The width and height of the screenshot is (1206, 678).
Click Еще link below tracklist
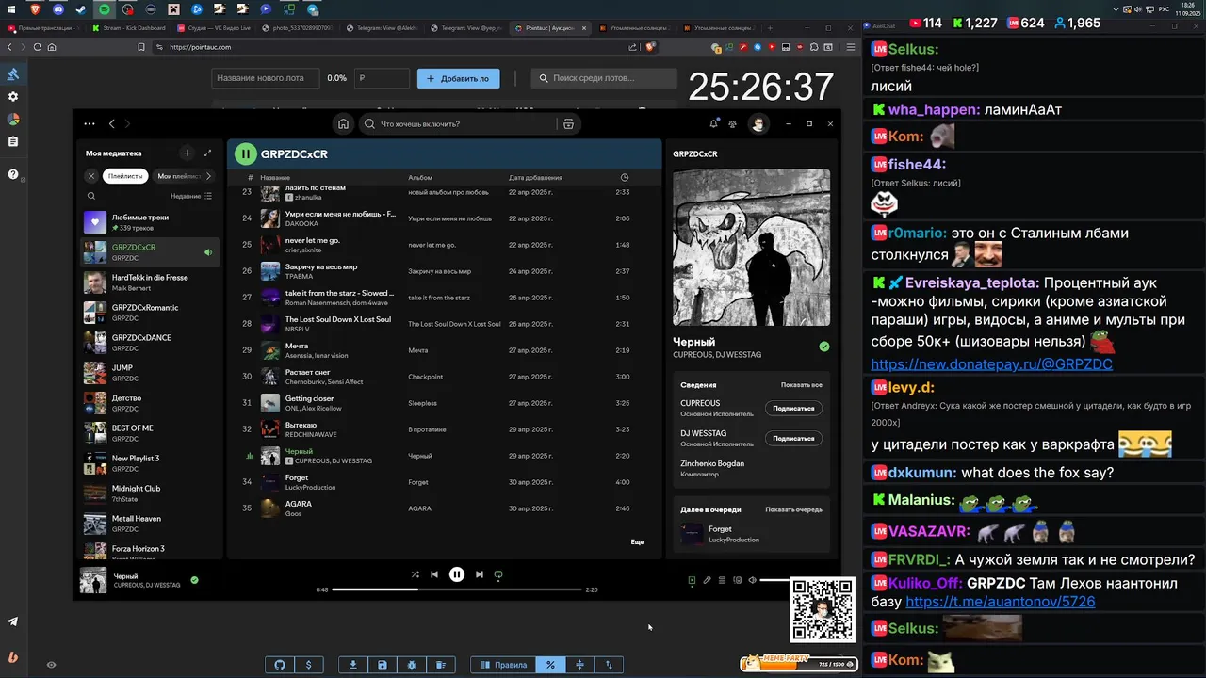click(637, 542)
